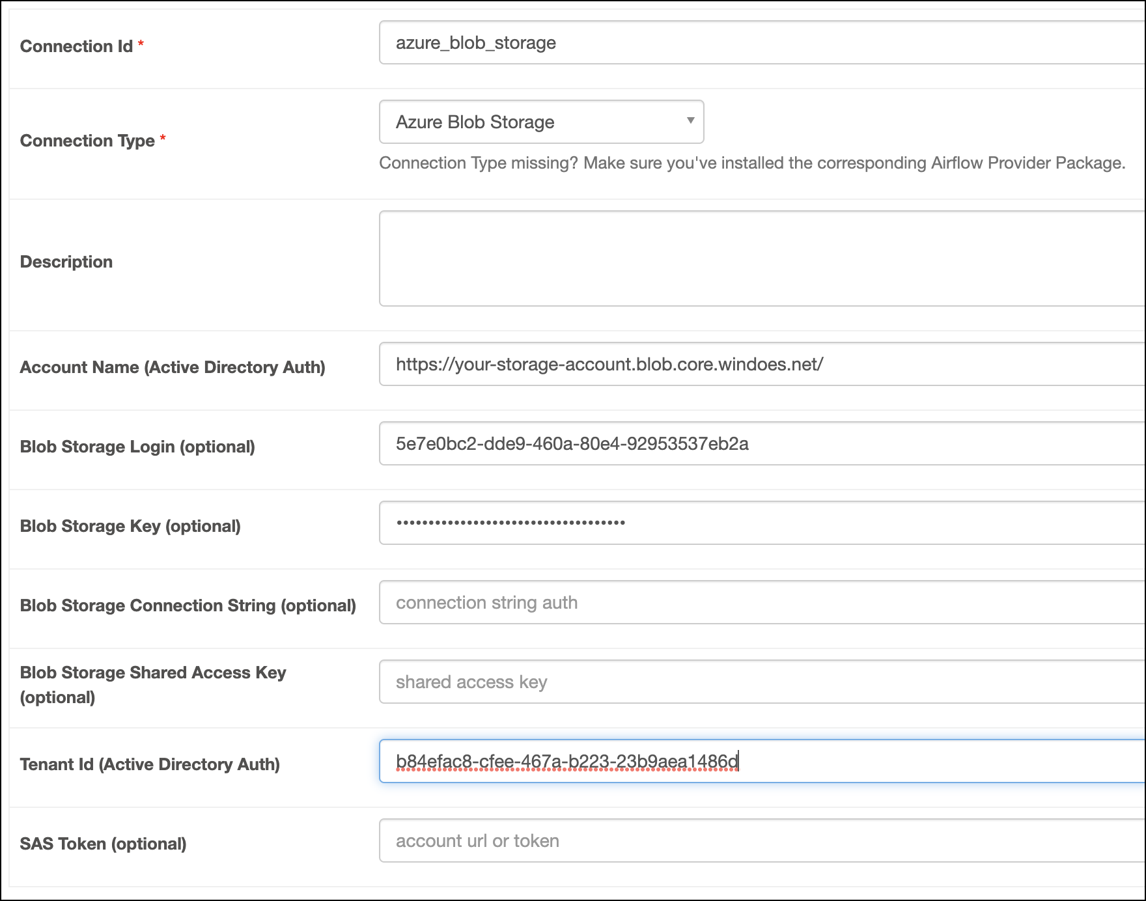Click the connection string auth placeholder field
1146x901 pixels.
click(x=651, y=602)
